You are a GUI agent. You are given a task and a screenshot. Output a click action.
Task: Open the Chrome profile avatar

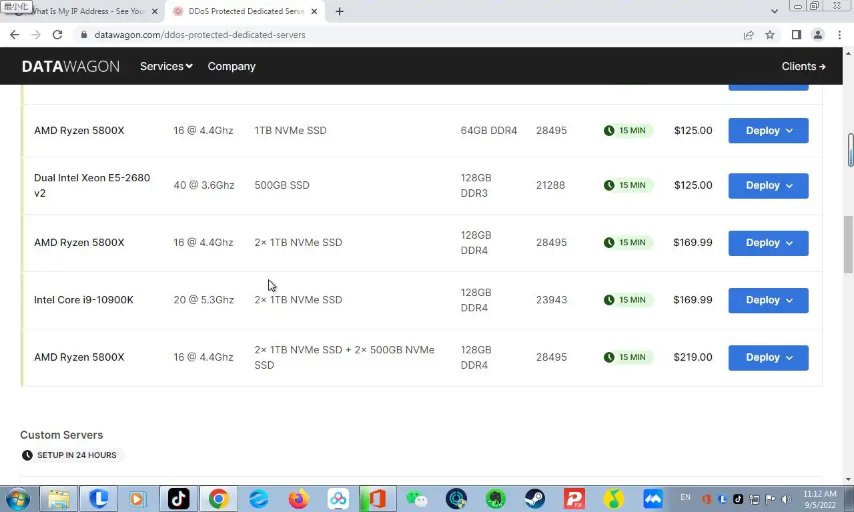coord(818,35)
